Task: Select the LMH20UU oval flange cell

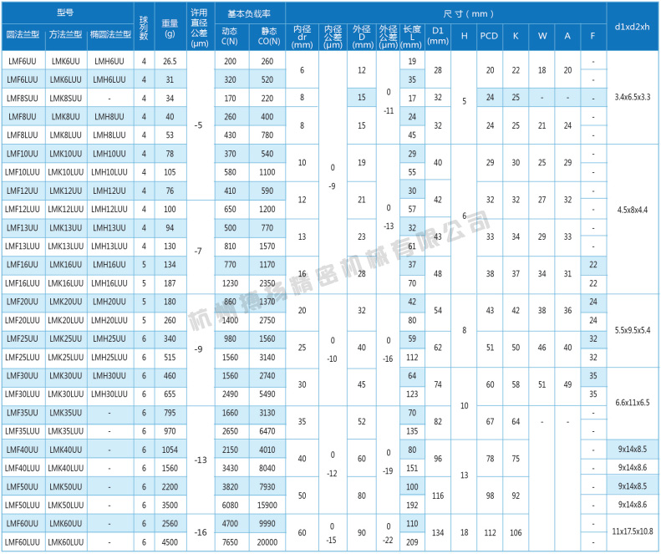Action: 109,302
